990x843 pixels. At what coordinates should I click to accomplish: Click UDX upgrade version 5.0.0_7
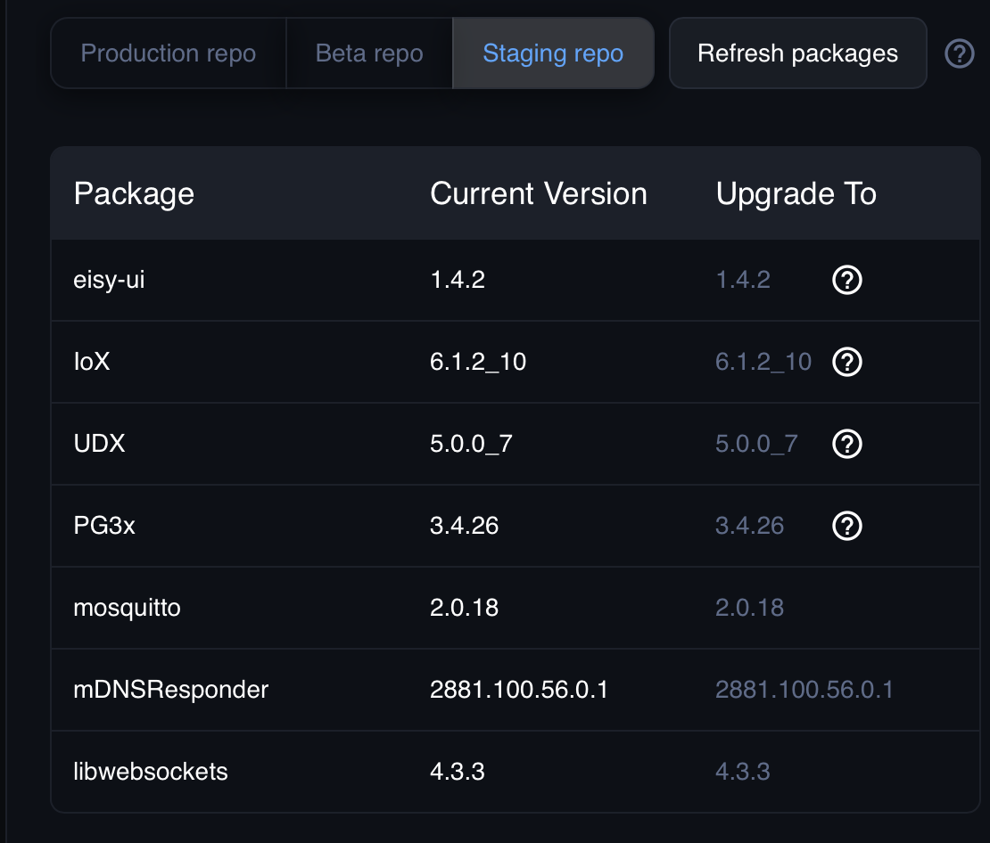pos(756,444)
